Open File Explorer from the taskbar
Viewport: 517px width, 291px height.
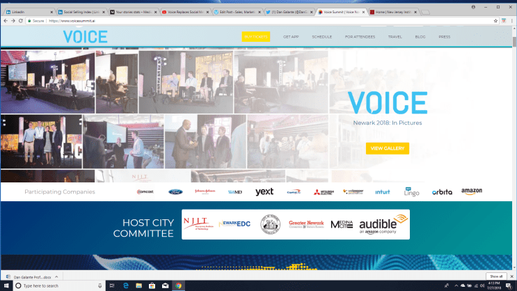(139, 285)
